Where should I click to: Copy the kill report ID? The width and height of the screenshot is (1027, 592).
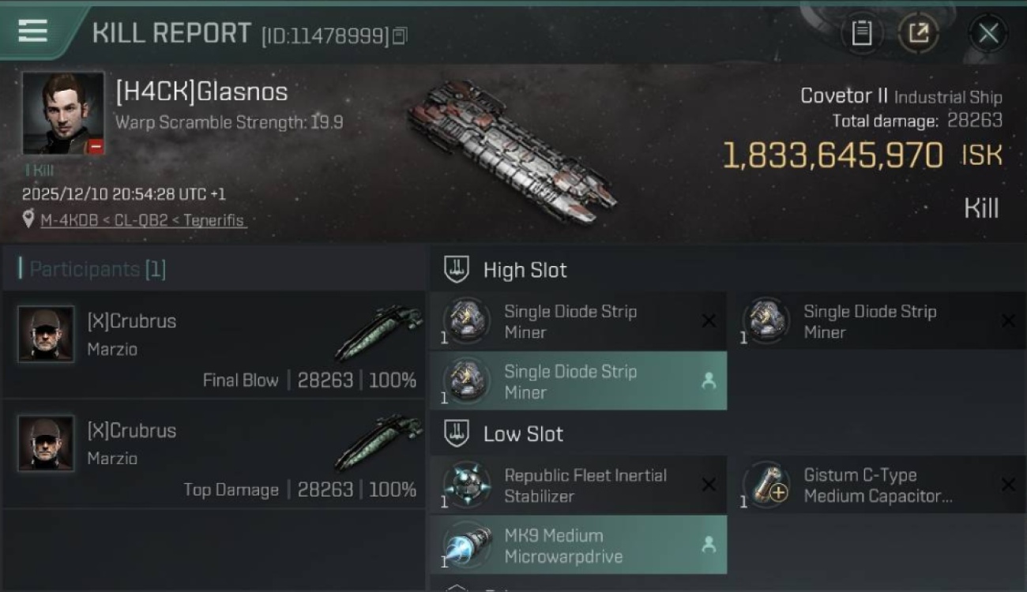coord(401,36)
